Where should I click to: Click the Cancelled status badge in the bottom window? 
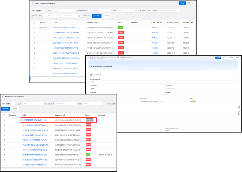click(89, 120)
